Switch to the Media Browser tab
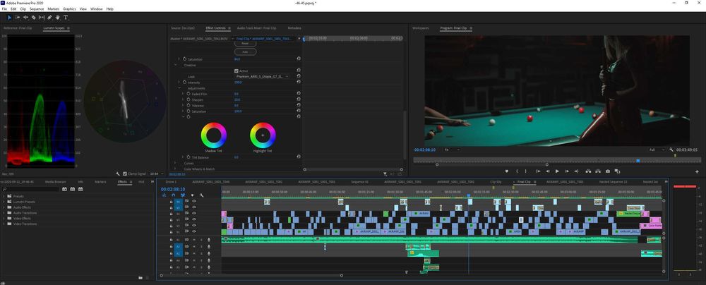The width and height of the screenshot is (706, 285). 56,181
